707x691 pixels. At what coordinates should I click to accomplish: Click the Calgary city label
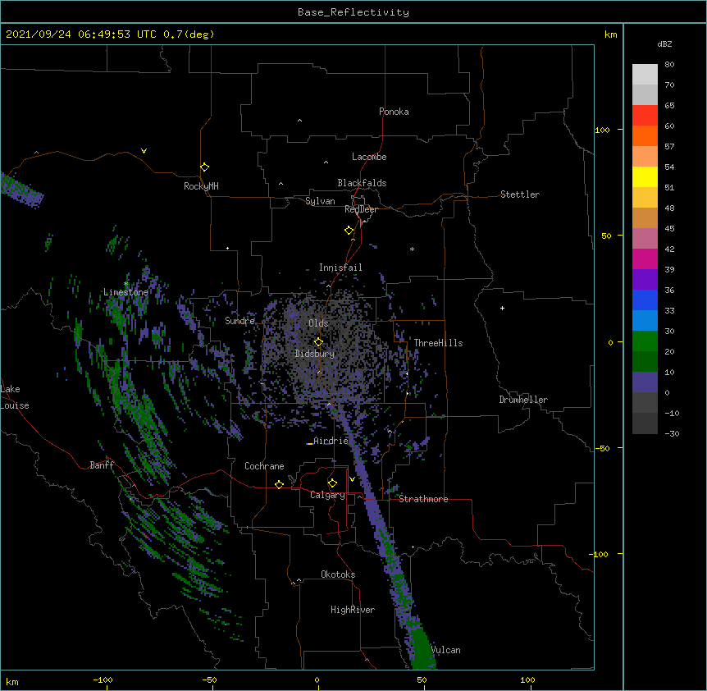pyautogui.click(x=327, y=495)
